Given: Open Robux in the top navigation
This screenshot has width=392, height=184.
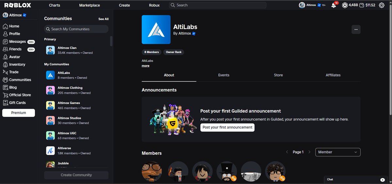Looking at the screenshot, I should tap(154, 5).
